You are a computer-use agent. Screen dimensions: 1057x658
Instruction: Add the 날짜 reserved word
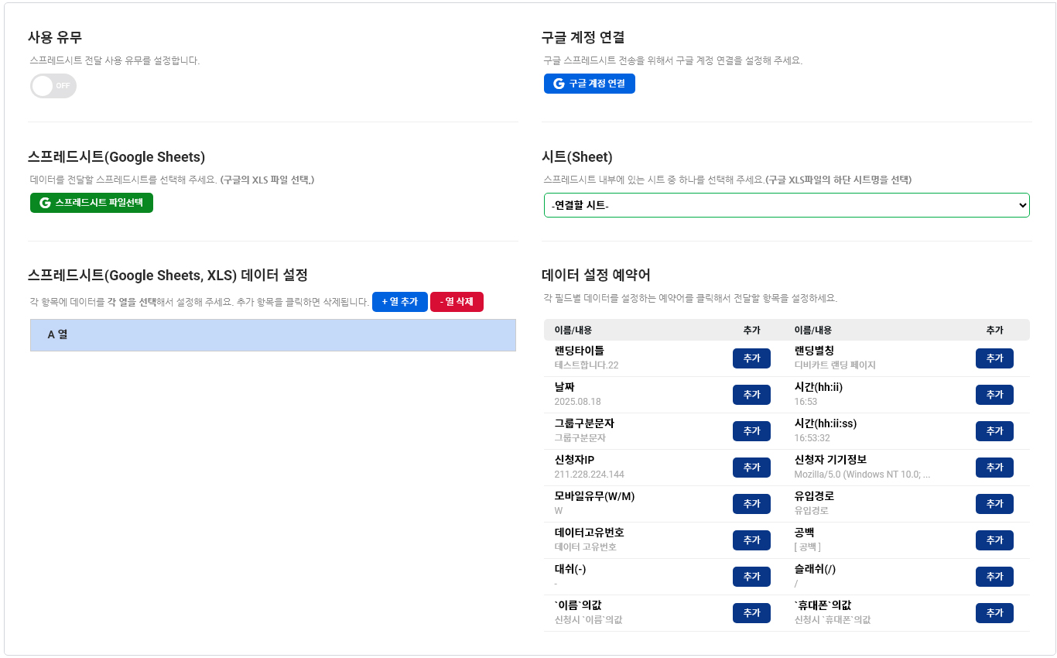pos(751,395)
